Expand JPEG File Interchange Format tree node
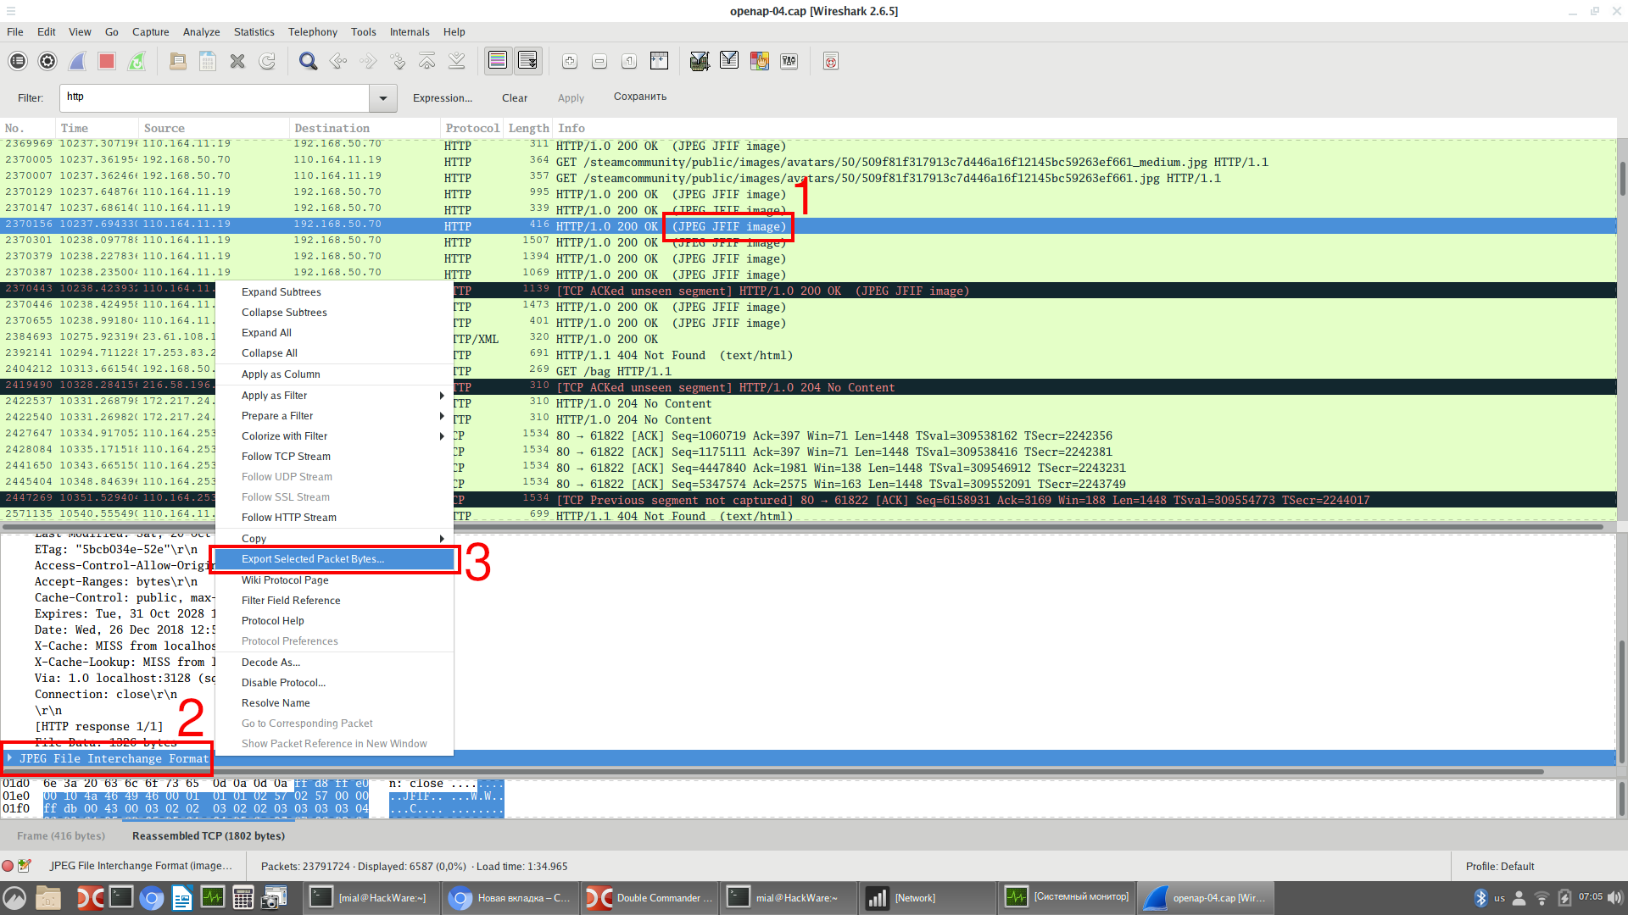 click(x=9, y=758)
